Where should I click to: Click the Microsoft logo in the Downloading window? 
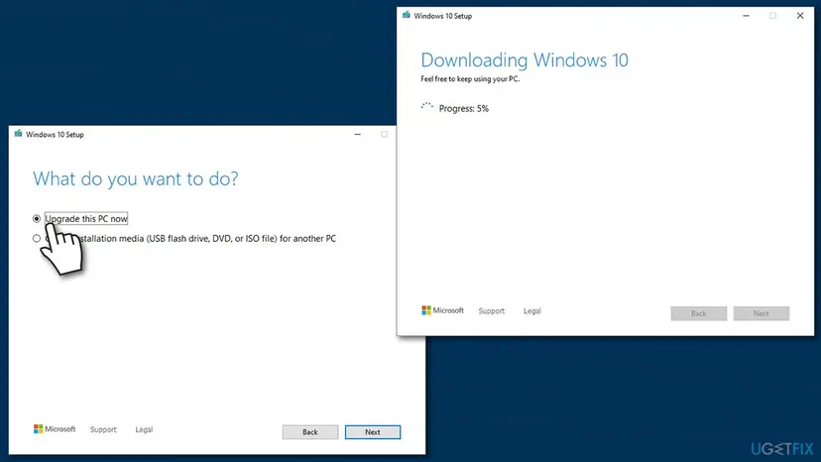(442, 310)
